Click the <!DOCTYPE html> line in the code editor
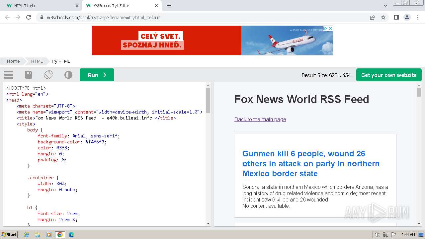 coord(26,88)
